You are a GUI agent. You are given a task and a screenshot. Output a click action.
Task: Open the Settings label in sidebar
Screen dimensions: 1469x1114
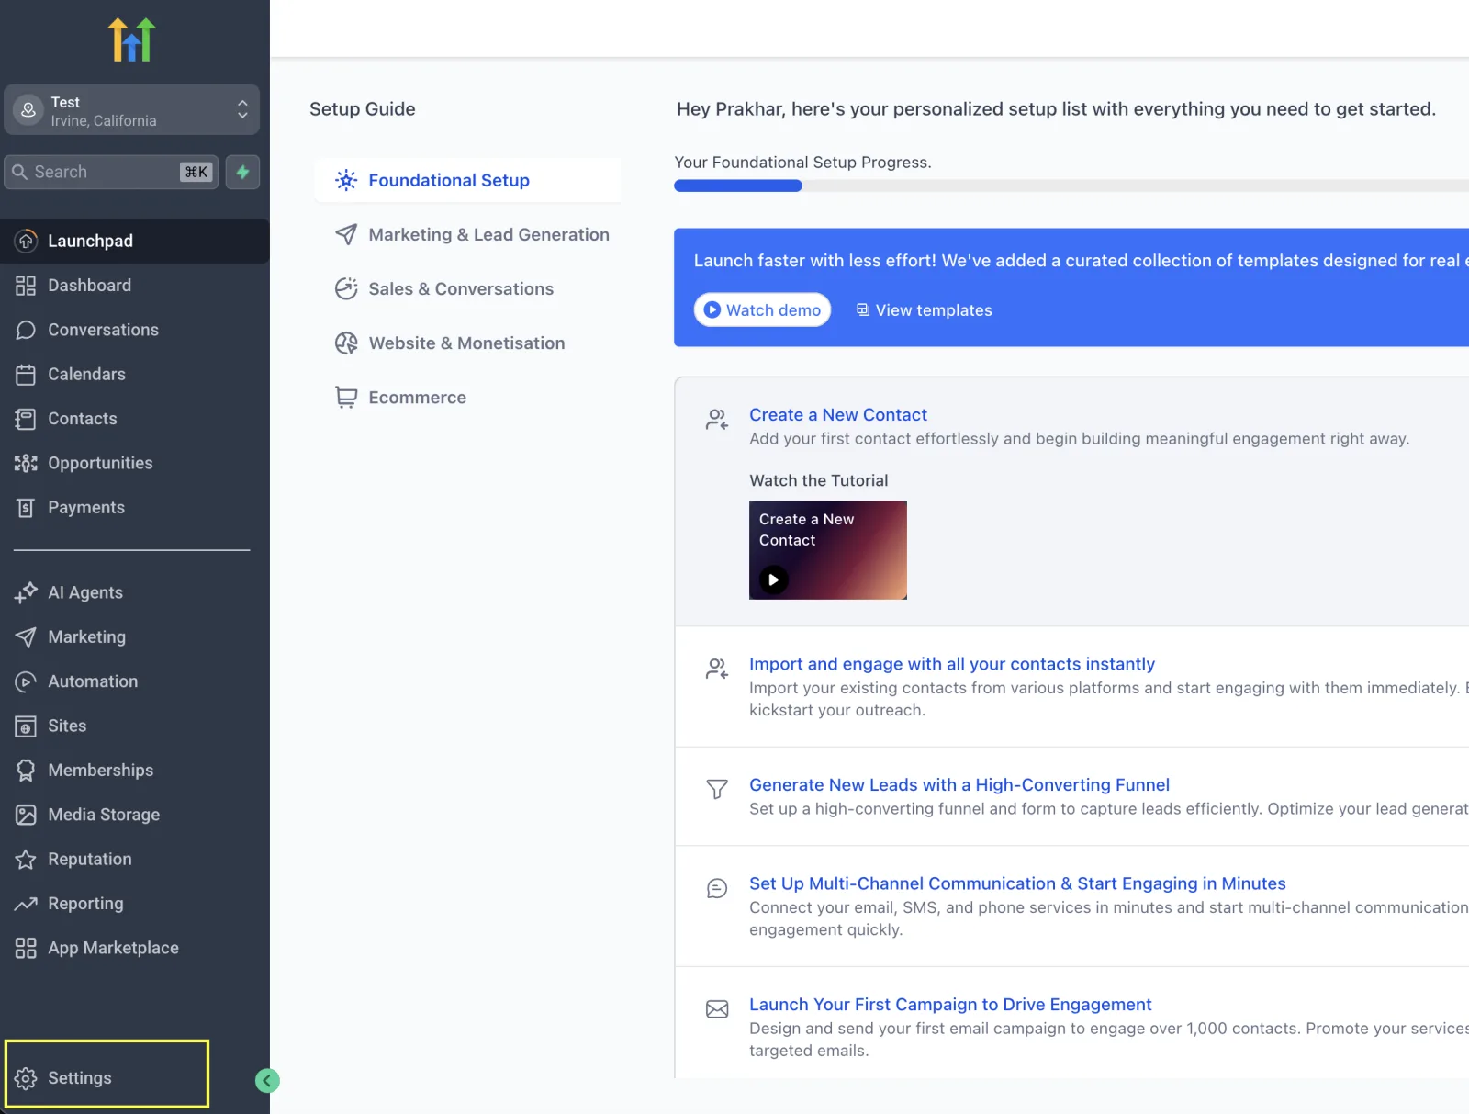click(80, 1078)
